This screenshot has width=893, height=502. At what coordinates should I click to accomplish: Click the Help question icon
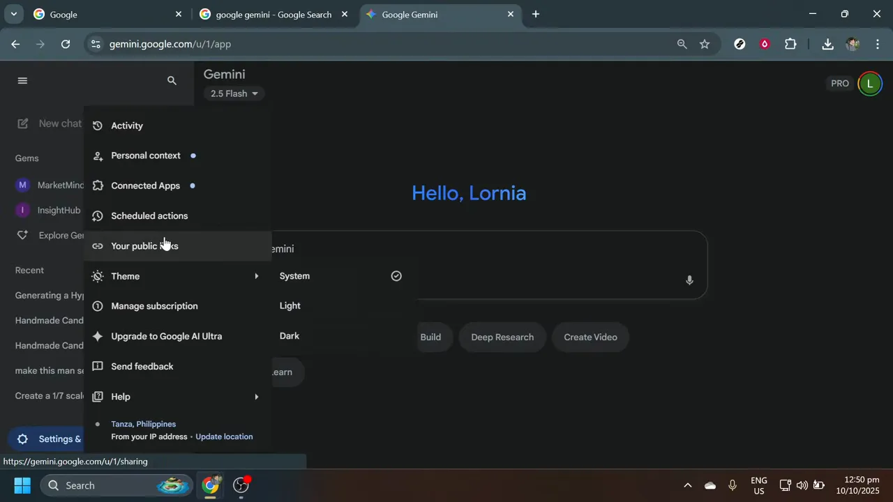pyautogui.click(x=98, y=397)
